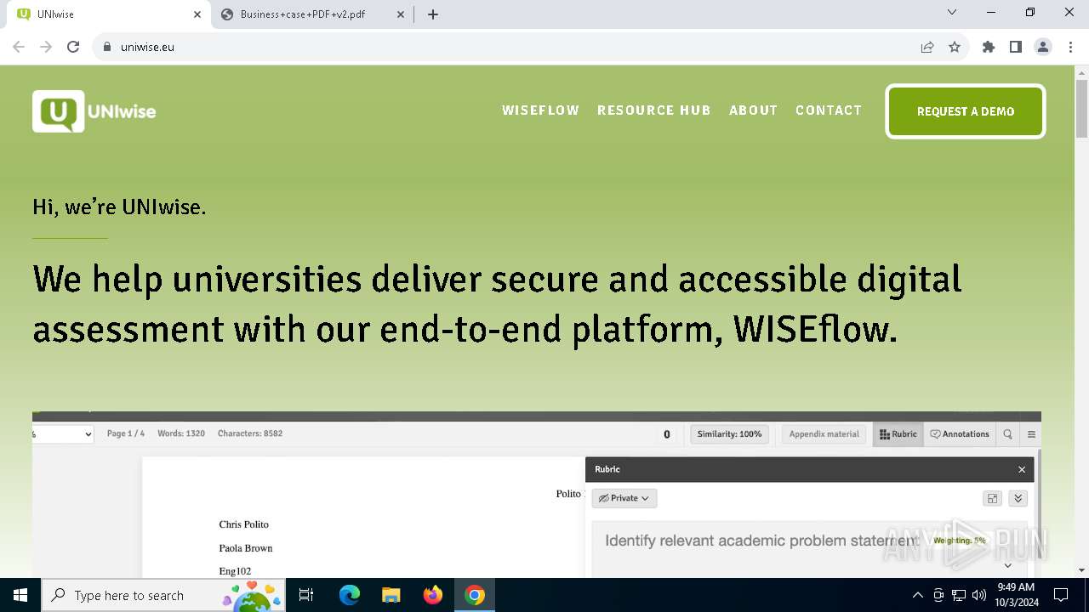Click the Chrome taskbar icon
Screen dimensions: 1089x612
pos(475,595)
